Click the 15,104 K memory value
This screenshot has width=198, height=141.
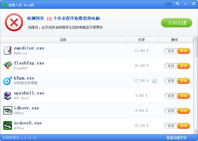click(x=142, y=126)
